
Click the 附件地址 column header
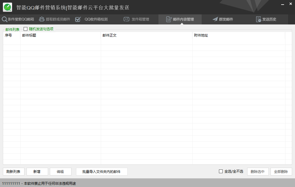239,35
